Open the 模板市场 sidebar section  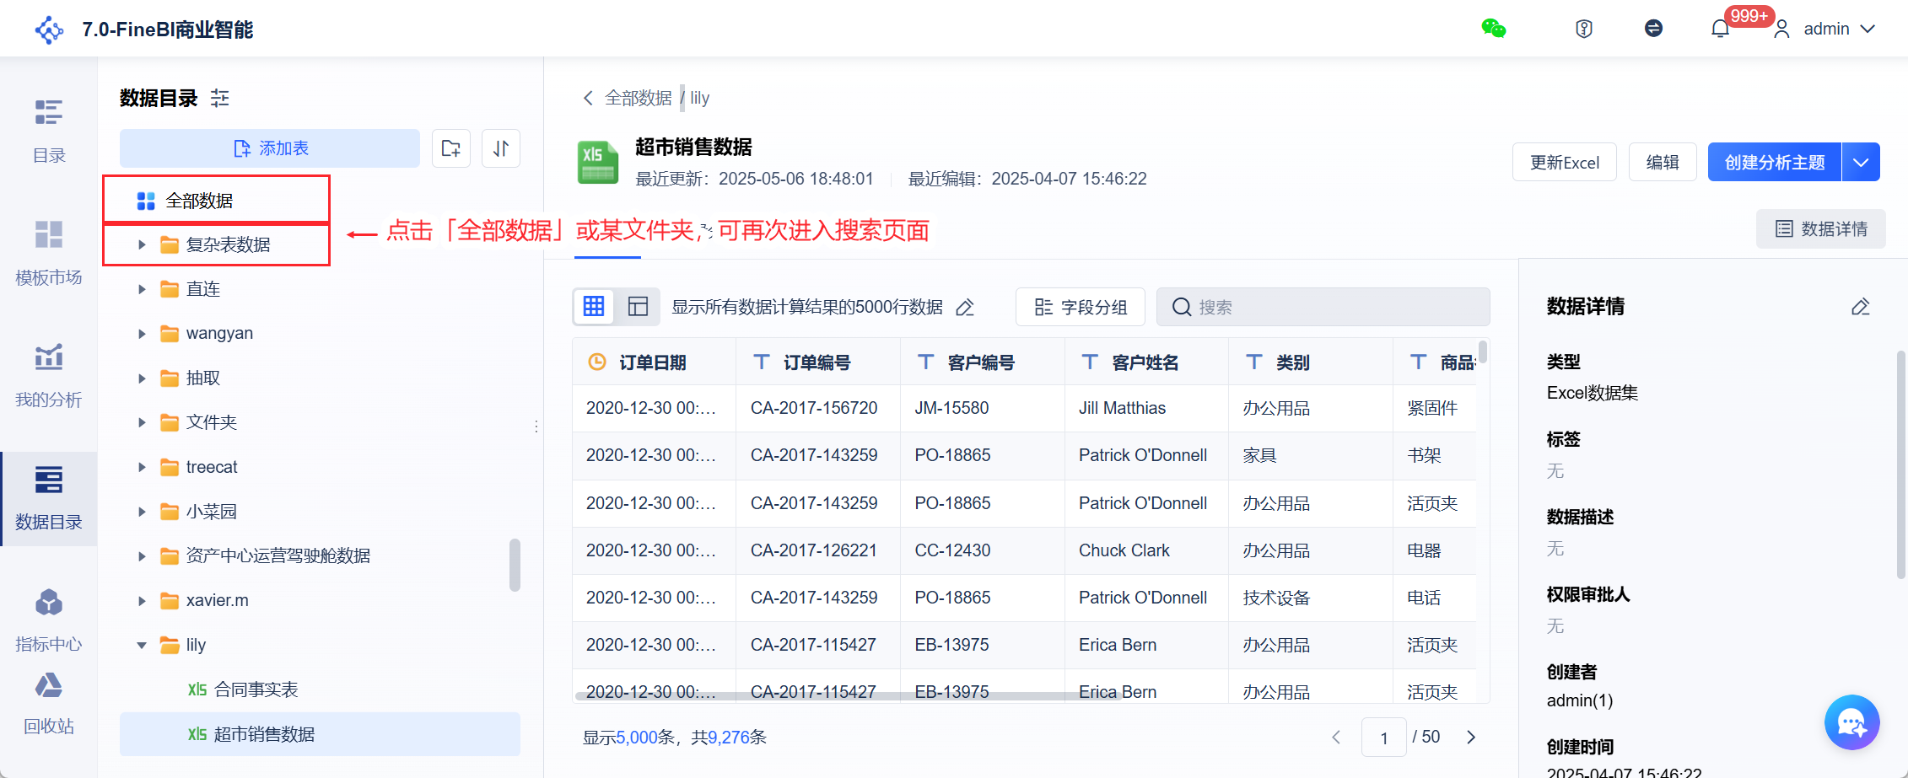pyautogui.click(x=49, y=253)
